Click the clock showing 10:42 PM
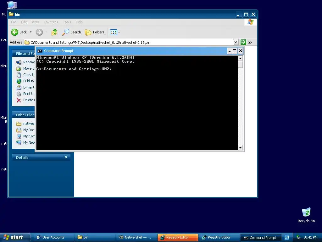Viewport: 322px width, 242px height. [x=310, y=237]
